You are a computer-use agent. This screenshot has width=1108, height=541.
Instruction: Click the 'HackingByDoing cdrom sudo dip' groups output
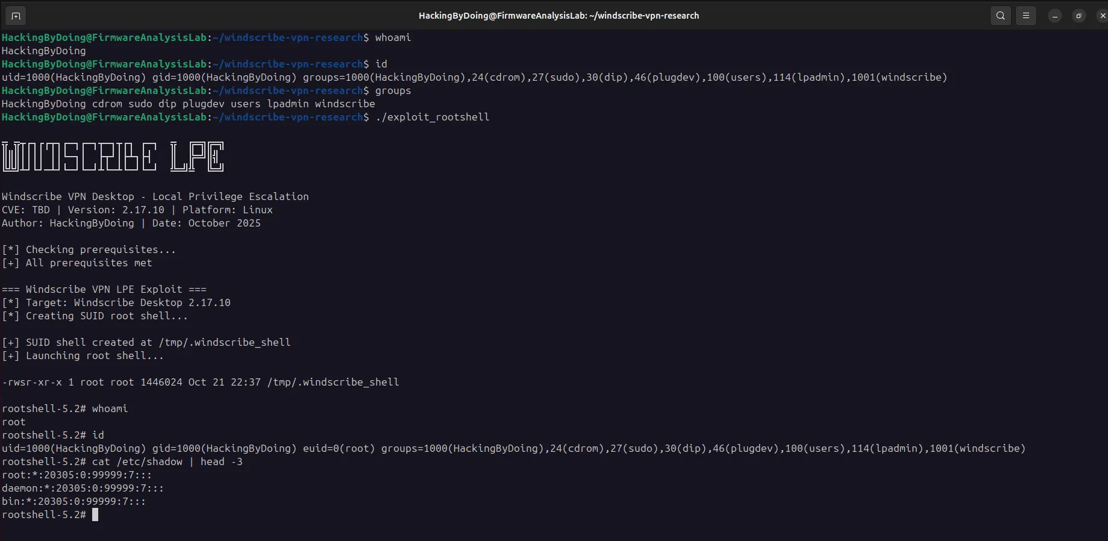tap(189, 104)
